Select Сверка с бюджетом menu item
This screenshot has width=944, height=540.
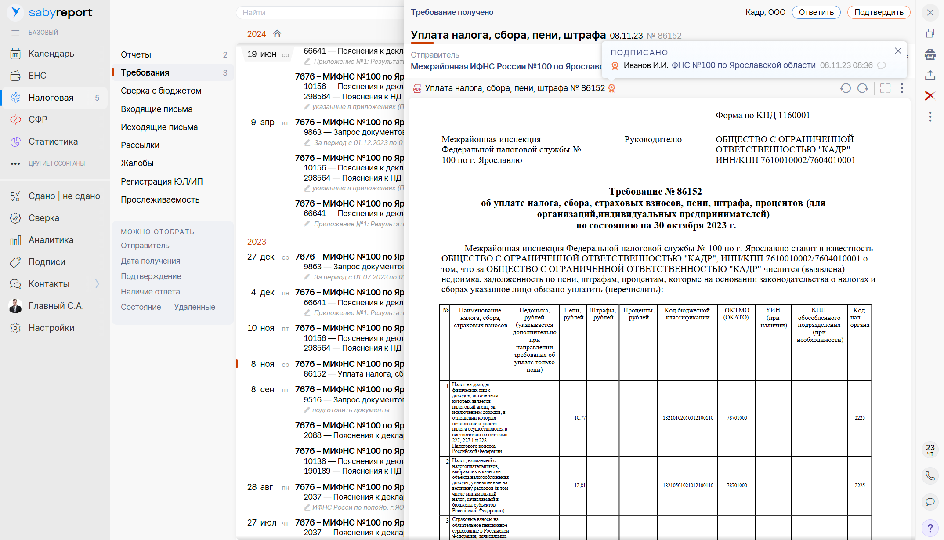click(x=161, y=91)
